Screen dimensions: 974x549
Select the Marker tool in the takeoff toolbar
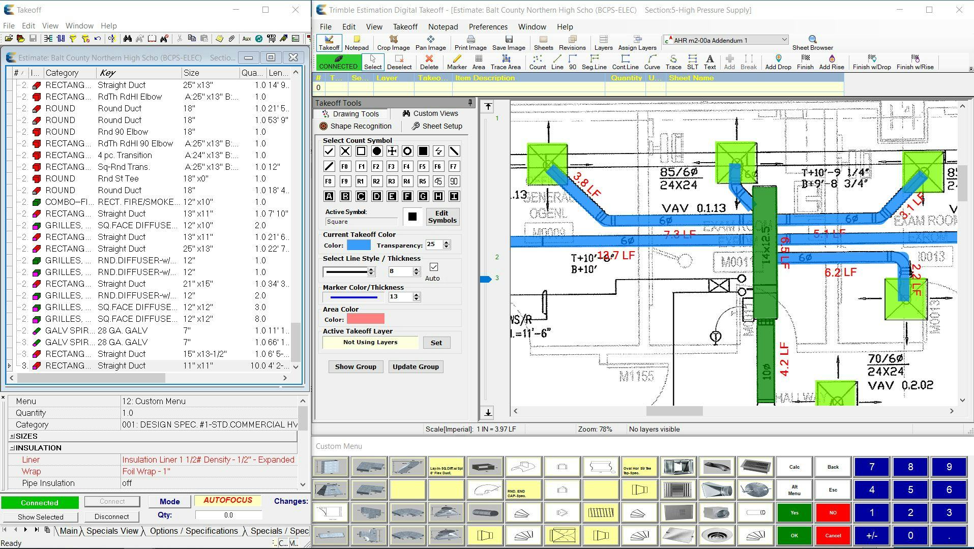457,61
